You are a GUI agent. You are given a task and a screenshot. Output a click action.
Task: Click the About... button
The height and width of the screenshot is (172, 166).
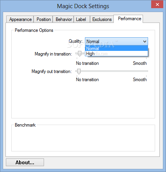pyautogui.click(x=25, y=162)
